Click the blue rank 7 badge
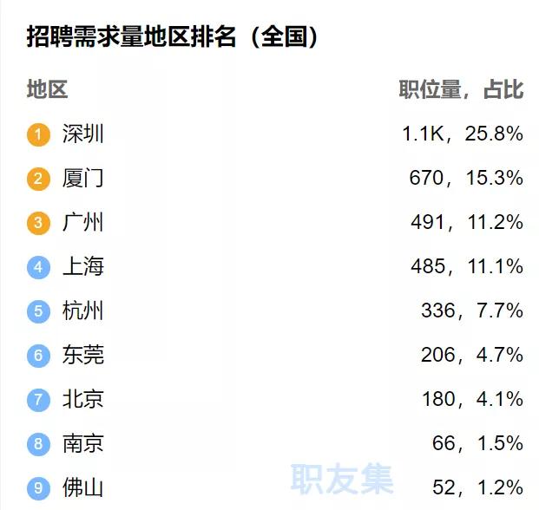 pyautogui.click(x=38, y=400)
